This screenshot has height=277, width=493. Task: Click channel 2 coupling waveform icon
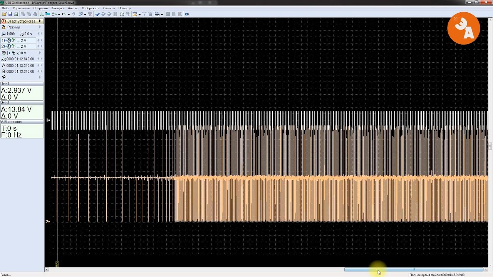tap(13, 46)
